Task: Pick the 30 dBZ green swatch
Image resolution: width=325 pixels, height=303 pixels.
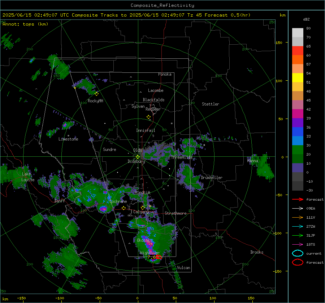Action: pyautogui.click(x=298, y=150)
